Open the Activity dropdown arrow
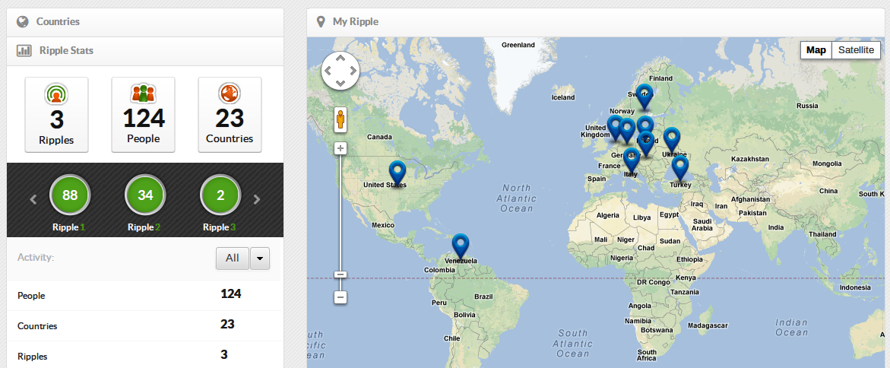The height and width of the screenshot is (368, 890). coord(259,258)
